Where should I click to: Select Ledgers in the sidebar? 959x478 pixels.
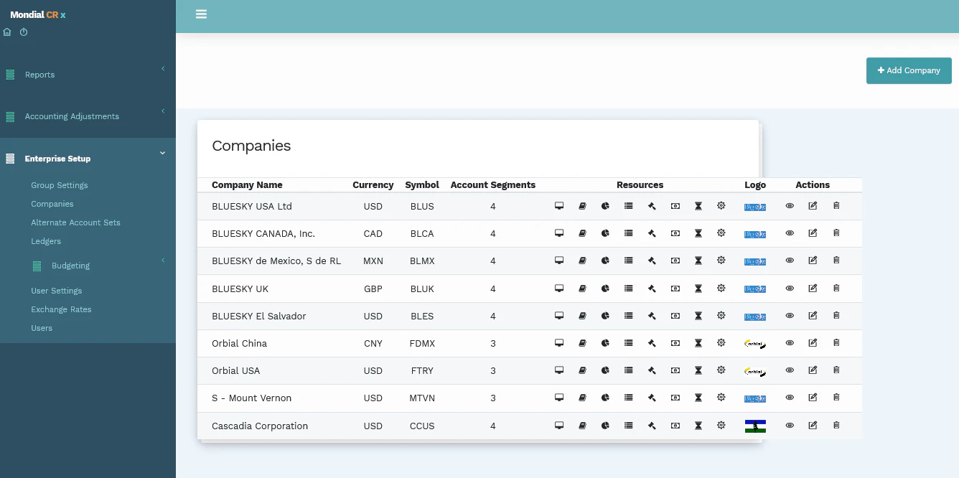click(45, 241)
